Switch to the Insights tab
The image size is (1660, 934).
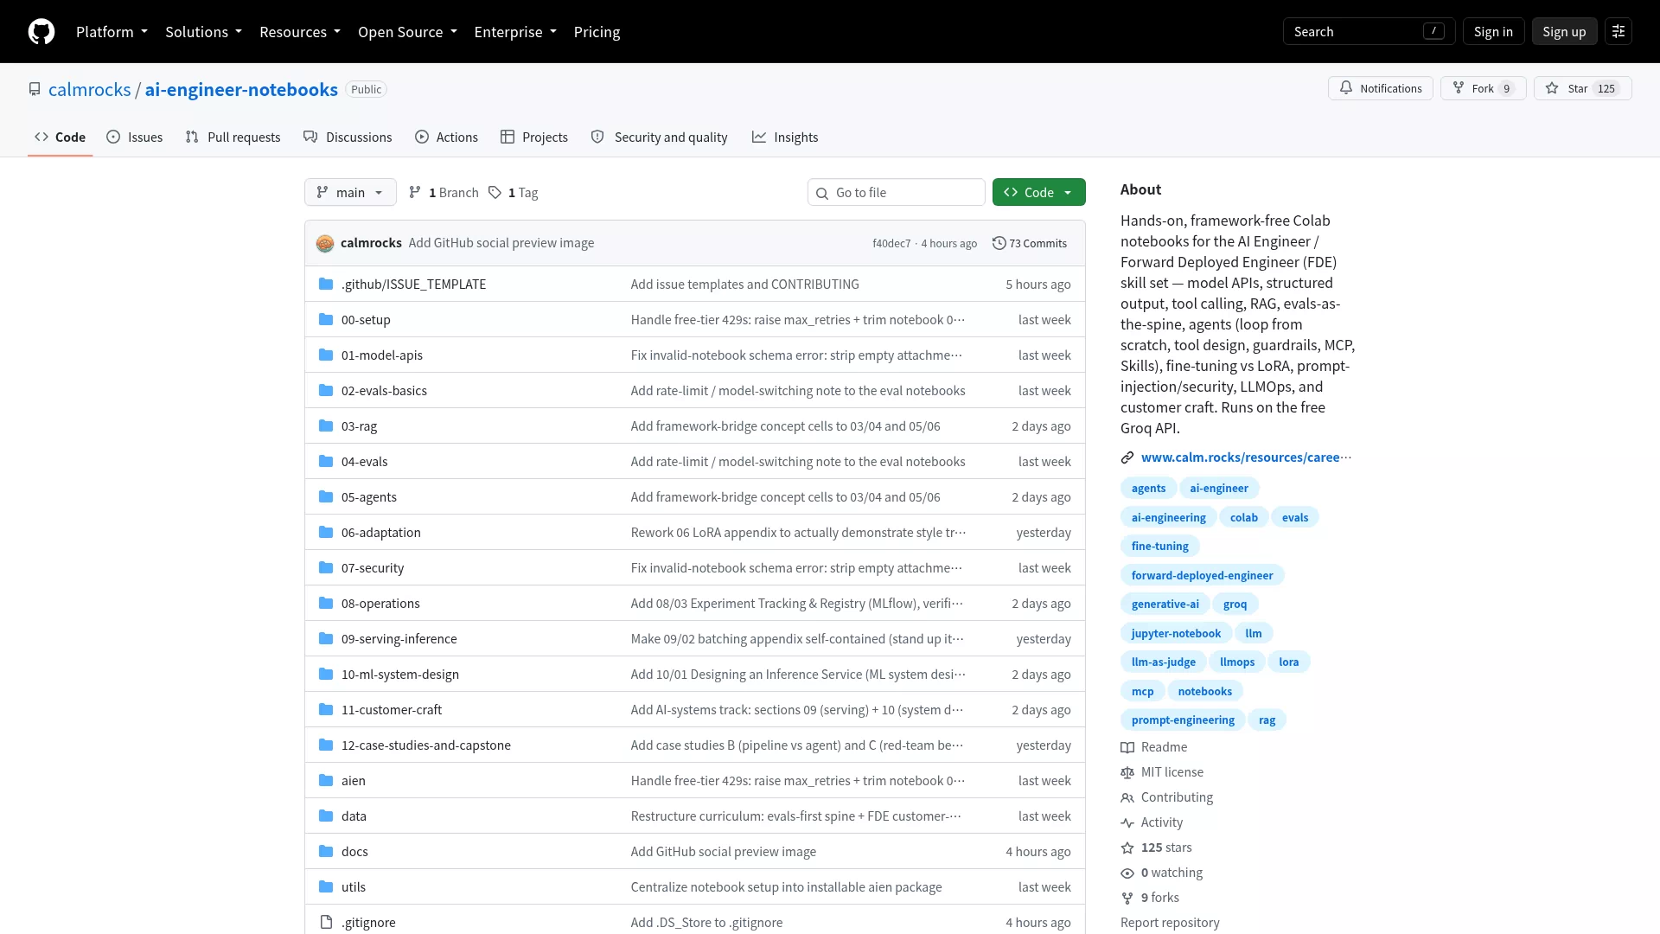(785, 138)
